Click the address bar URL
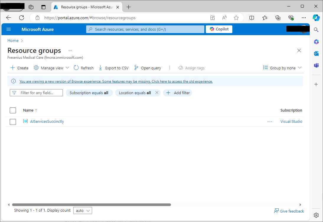 coord(90,18)
